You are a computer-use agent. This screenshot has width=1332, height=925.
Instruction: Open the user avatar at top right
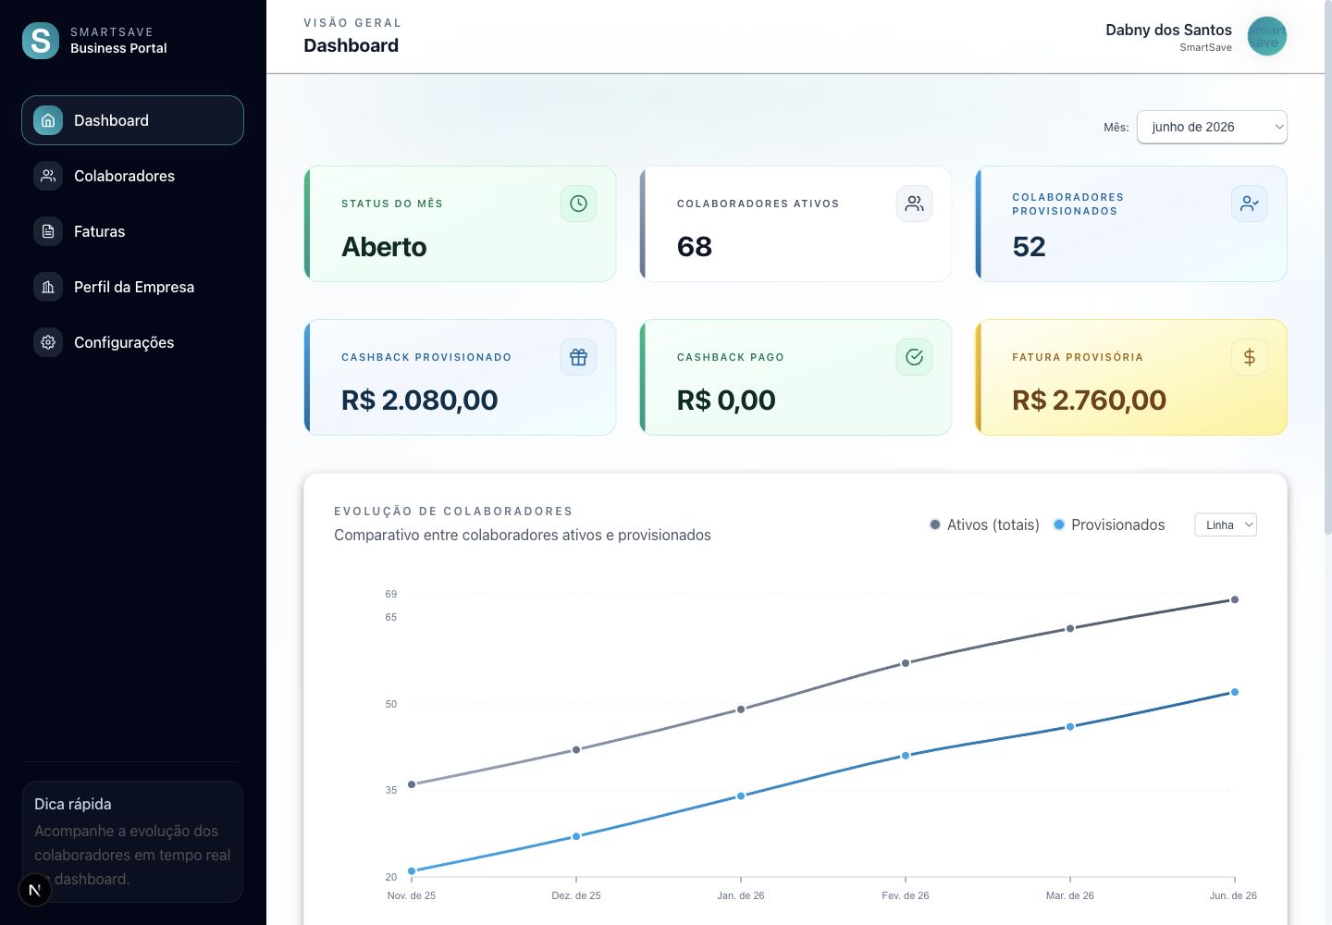1266,36
